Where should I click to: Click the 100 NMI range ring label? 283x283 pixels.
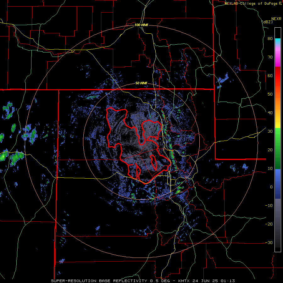141,25
